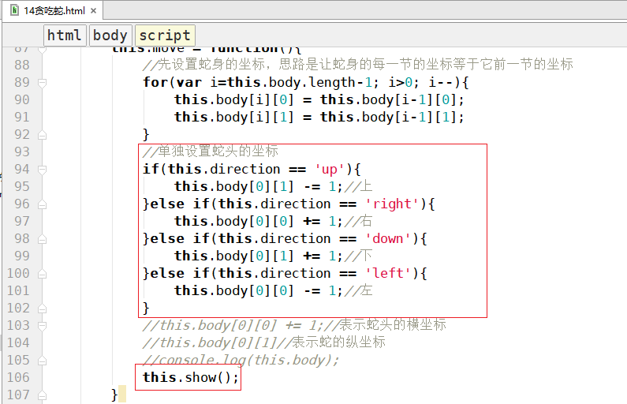Click the fold end marker on line 102
The width and height of the screenshot is (627, 404).
point(41,308)
